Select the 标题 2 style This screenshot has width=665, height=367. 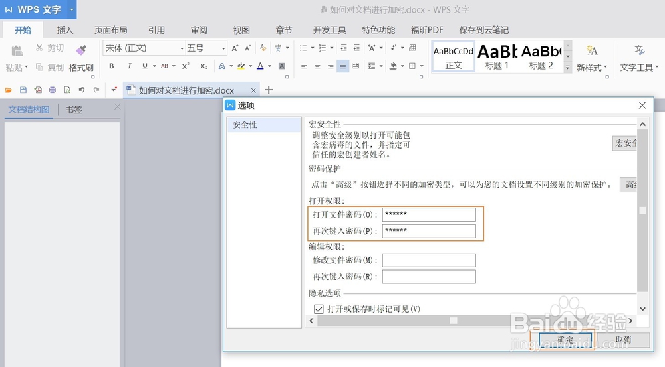click(541, 56)
